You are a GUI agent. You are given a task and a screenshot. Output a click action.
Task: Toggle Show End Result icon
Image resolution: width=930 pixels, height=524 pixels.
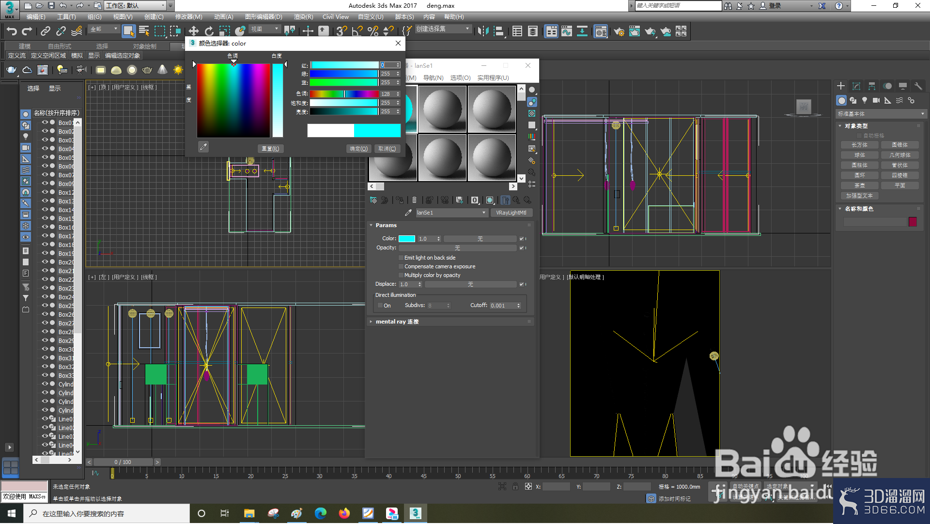click(505, 200)
